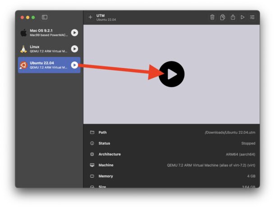Start the Mac OS 9.2.1 VM
275x208 pixels.
pyautogui.click(x=74, y=32)
